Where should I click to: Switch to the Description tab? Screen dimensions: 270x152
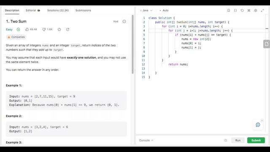[x=12, y=10]
